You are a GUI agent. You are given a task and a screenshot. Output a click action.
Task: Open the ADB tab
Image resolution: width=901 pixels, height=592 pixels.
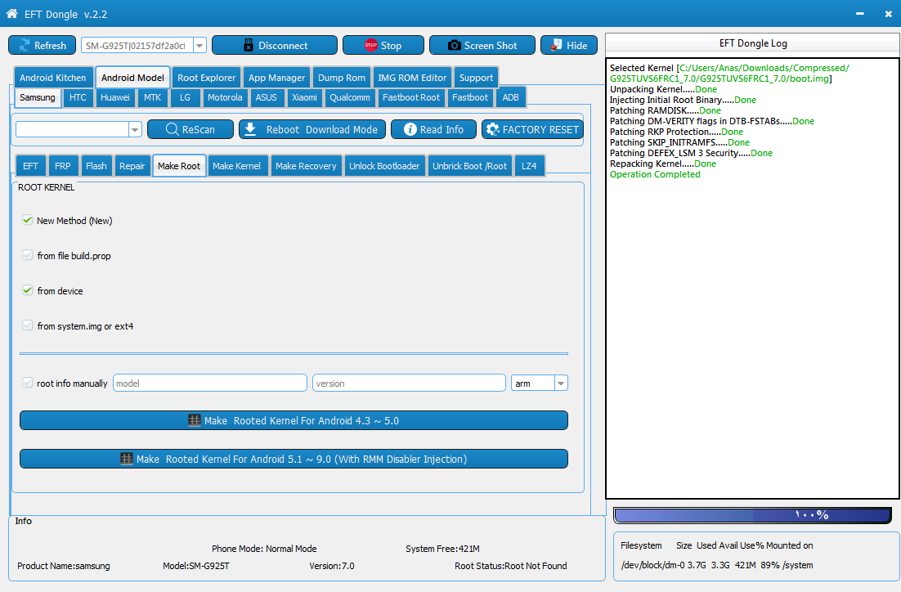(x=510, y=97)
